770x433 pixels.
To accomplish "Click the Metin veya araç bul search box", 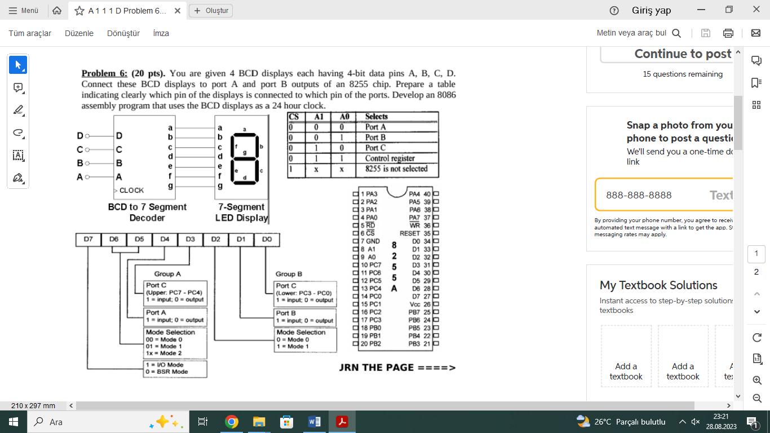I will coord(639,33).
